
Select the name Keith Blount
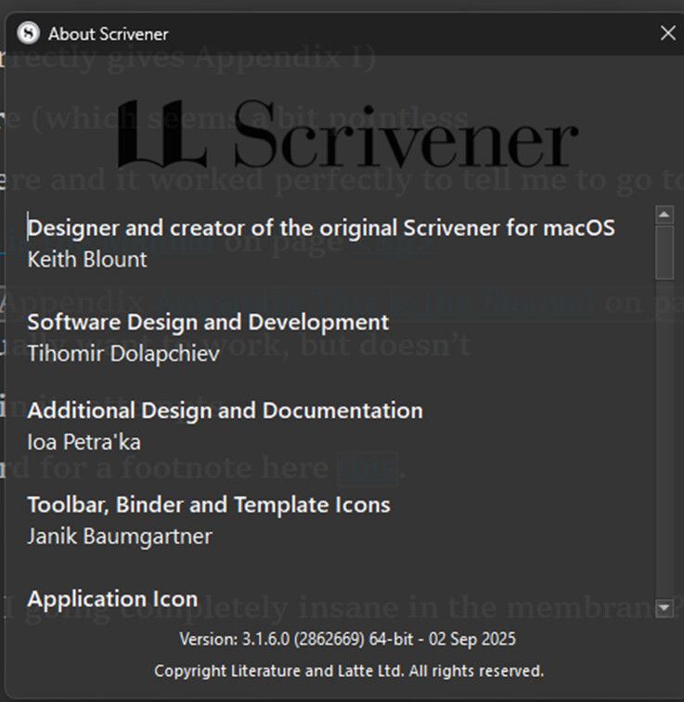coord(87,259)
